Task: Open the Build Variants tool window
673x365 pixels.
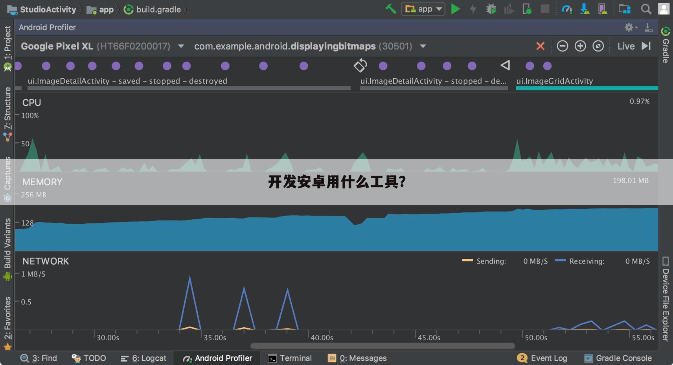Action: point(7,249)
